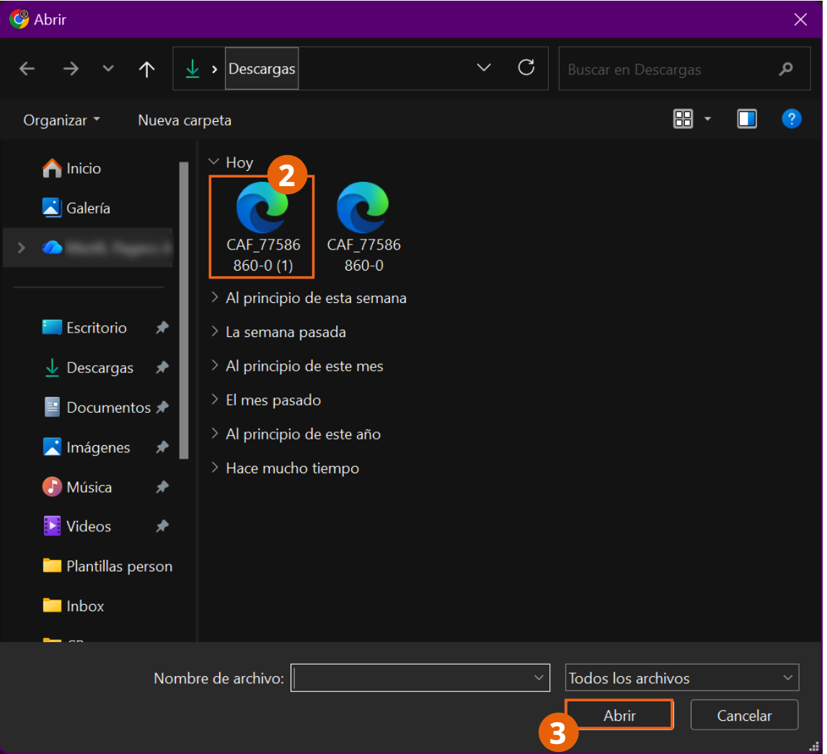Go forward with the right arrow

coord(71,69)
